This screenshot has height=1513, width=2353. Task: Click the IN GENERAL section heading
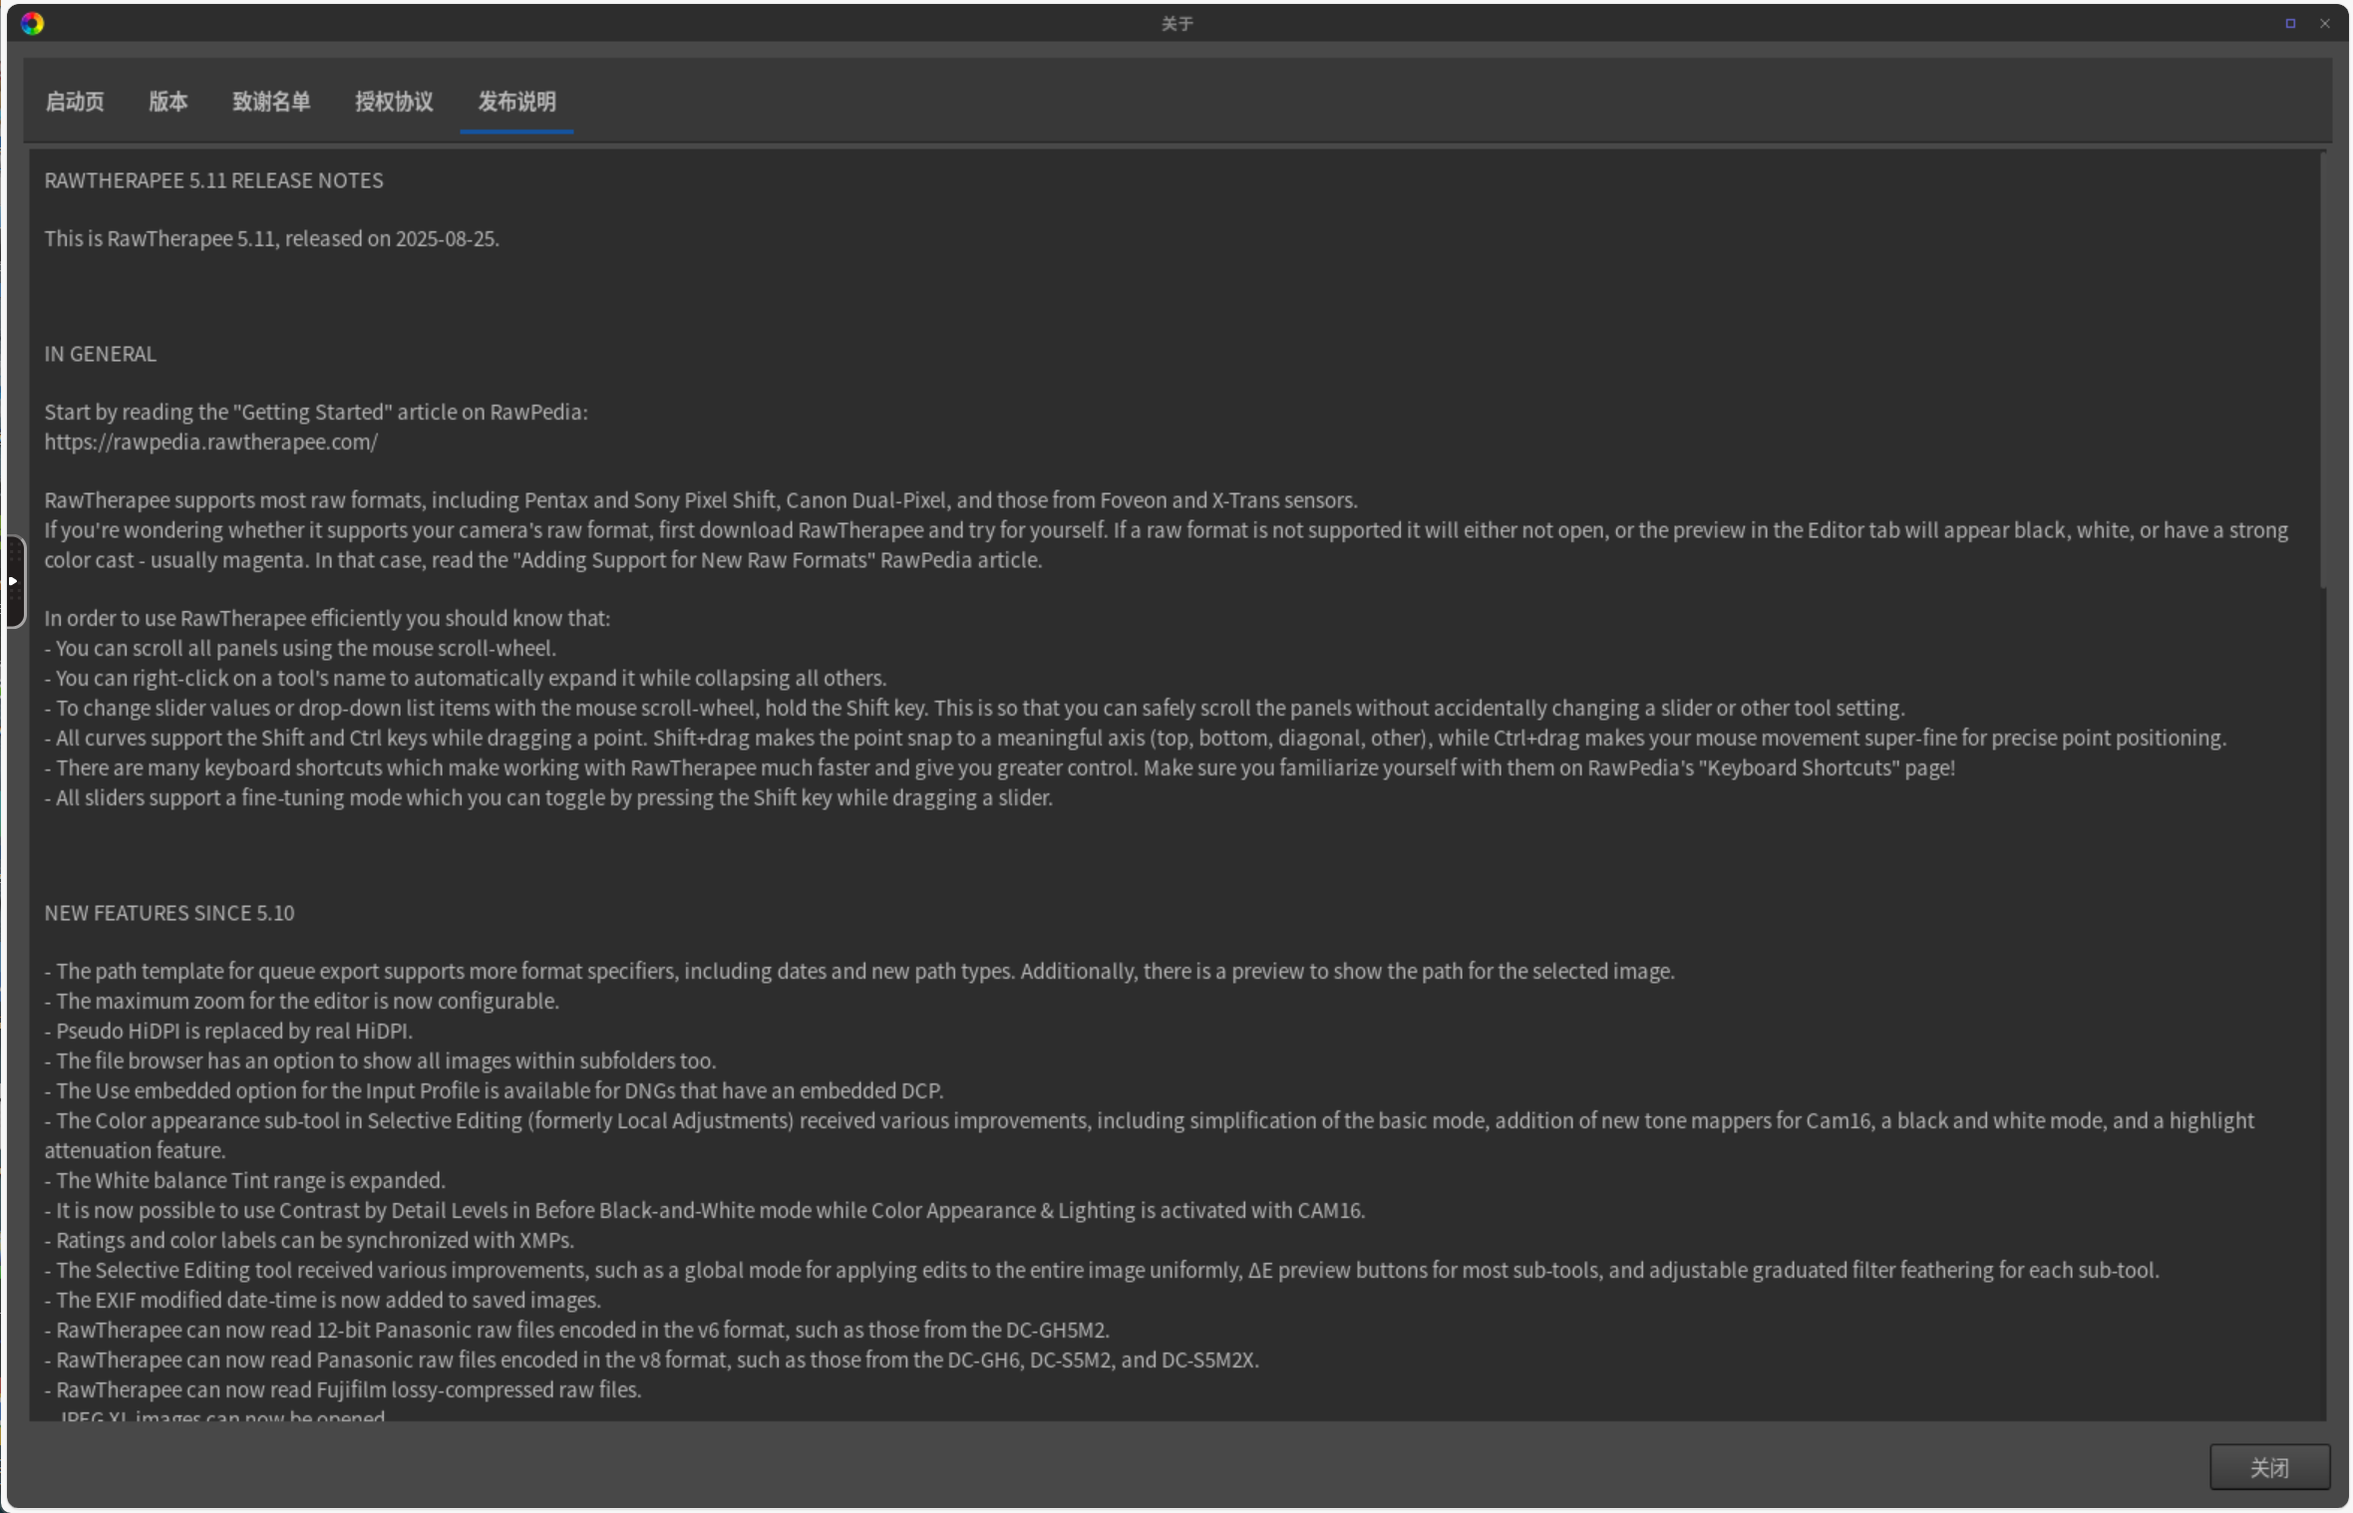click(x=100, y=355)
